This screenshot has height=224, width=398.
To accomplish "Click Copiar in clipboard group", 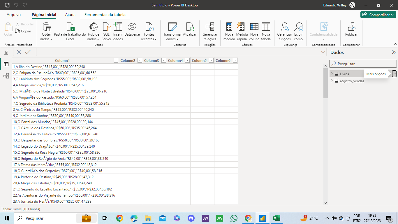I will 23,31.
